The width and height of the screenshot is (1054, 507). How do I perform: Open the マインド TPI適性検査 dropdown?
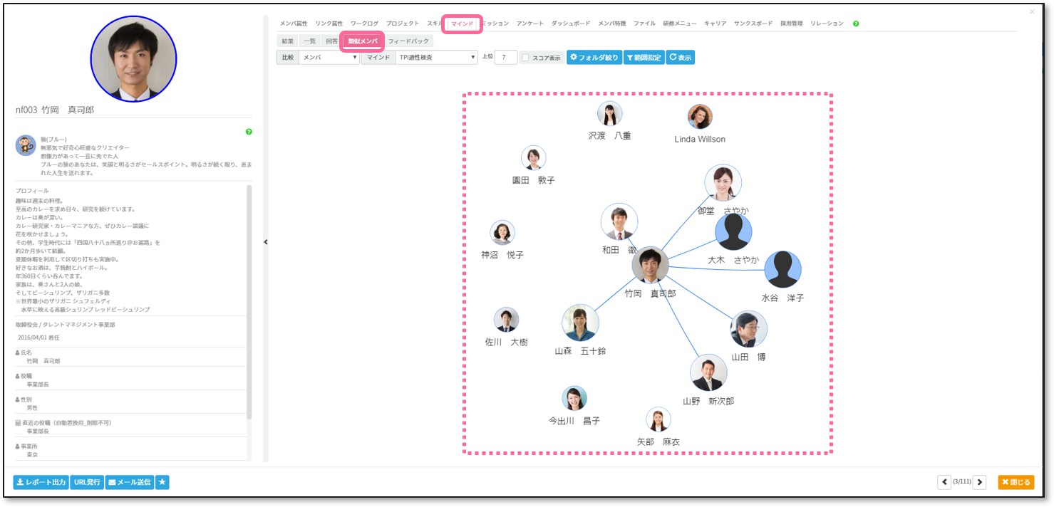pos(436,58)
